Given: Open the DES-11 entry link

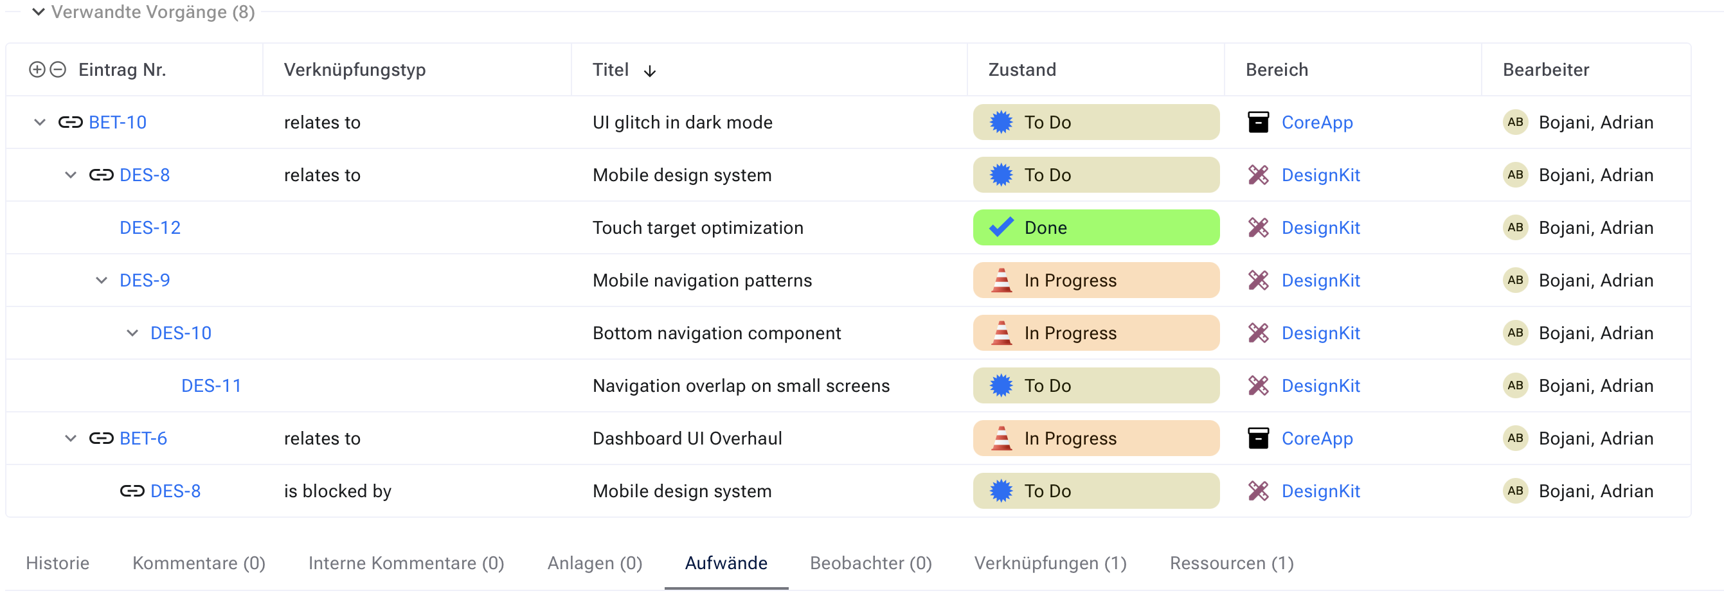Looking at the screenshot, I should (x=211, y=386).
